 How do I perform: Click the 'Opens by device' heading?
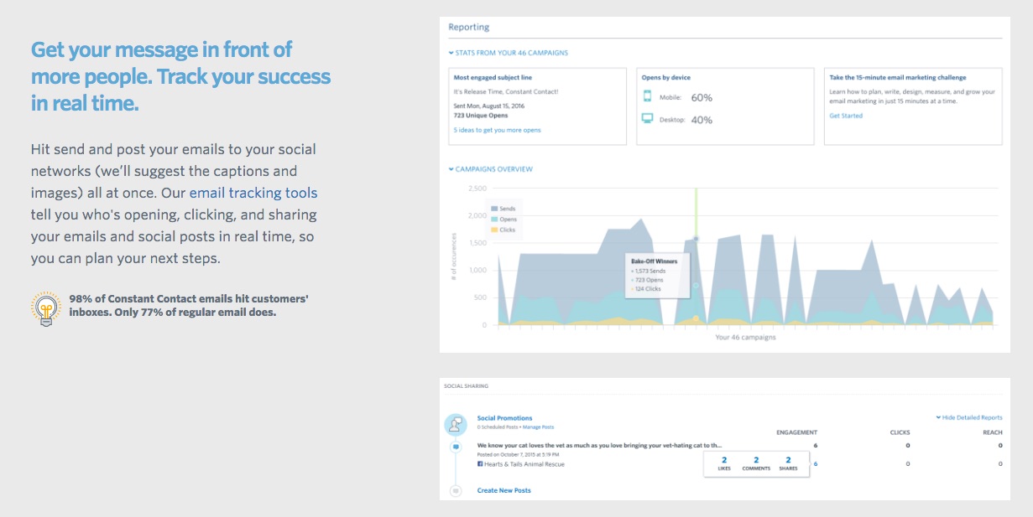(666, 78)
